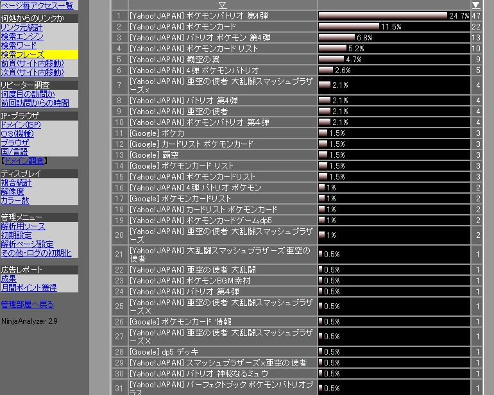Open 成果 ad report link
The image size is (494, 395).
point(8,279)
